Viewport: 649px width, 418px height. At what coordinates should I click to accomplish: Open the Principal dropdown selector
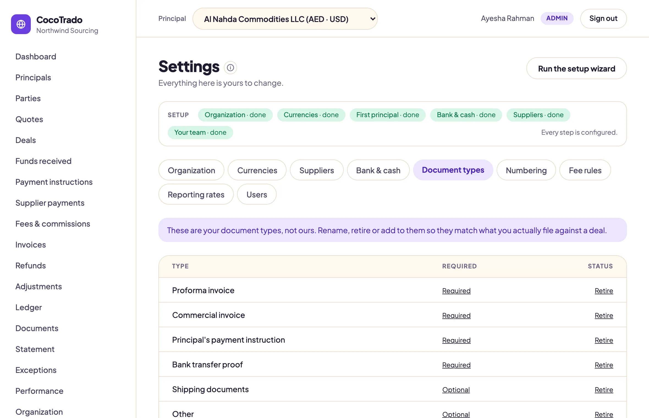pyautogui.click(x=285, y=19)
